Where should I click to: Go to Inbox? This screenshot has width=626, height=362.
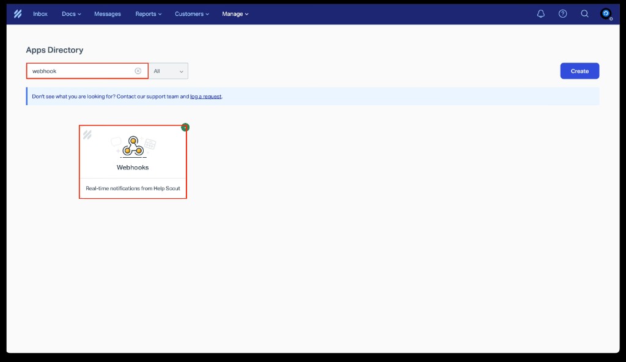coord(40,14)
